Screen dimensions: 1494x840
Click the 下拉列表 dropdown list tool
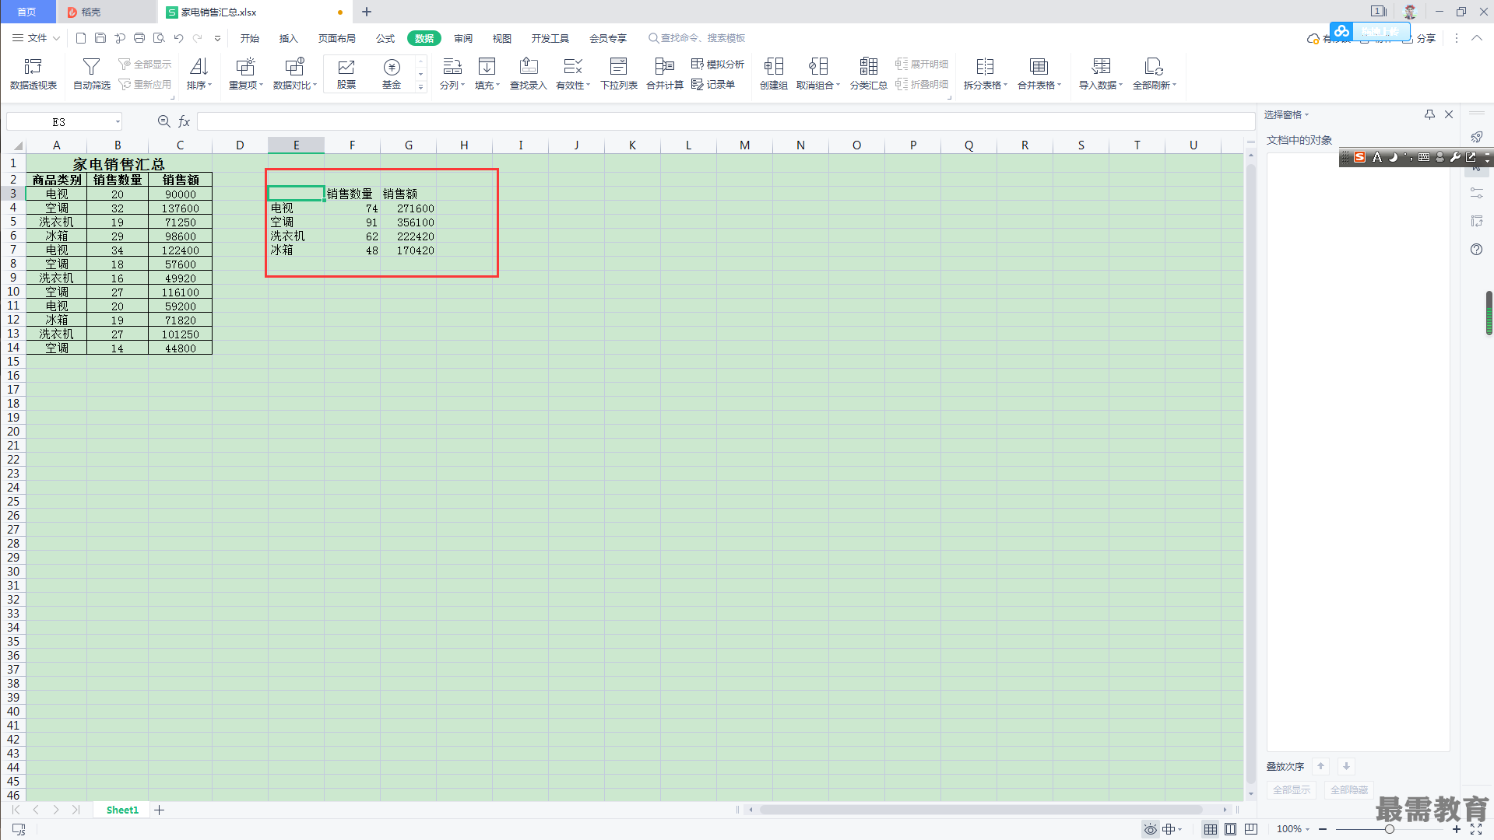coord(619,74)
